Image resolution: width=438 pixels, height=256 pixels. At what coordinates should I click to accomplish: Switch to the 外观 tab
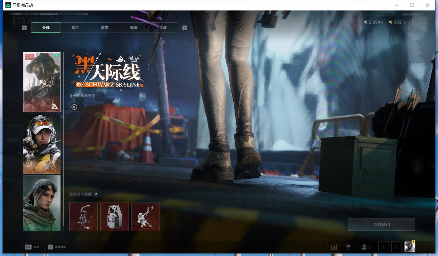click(x=46, y=28)
